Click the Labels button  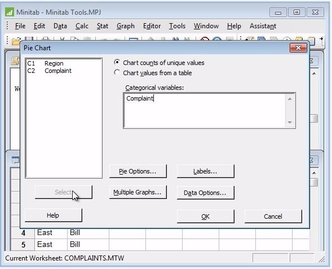(x=205, y=171)
